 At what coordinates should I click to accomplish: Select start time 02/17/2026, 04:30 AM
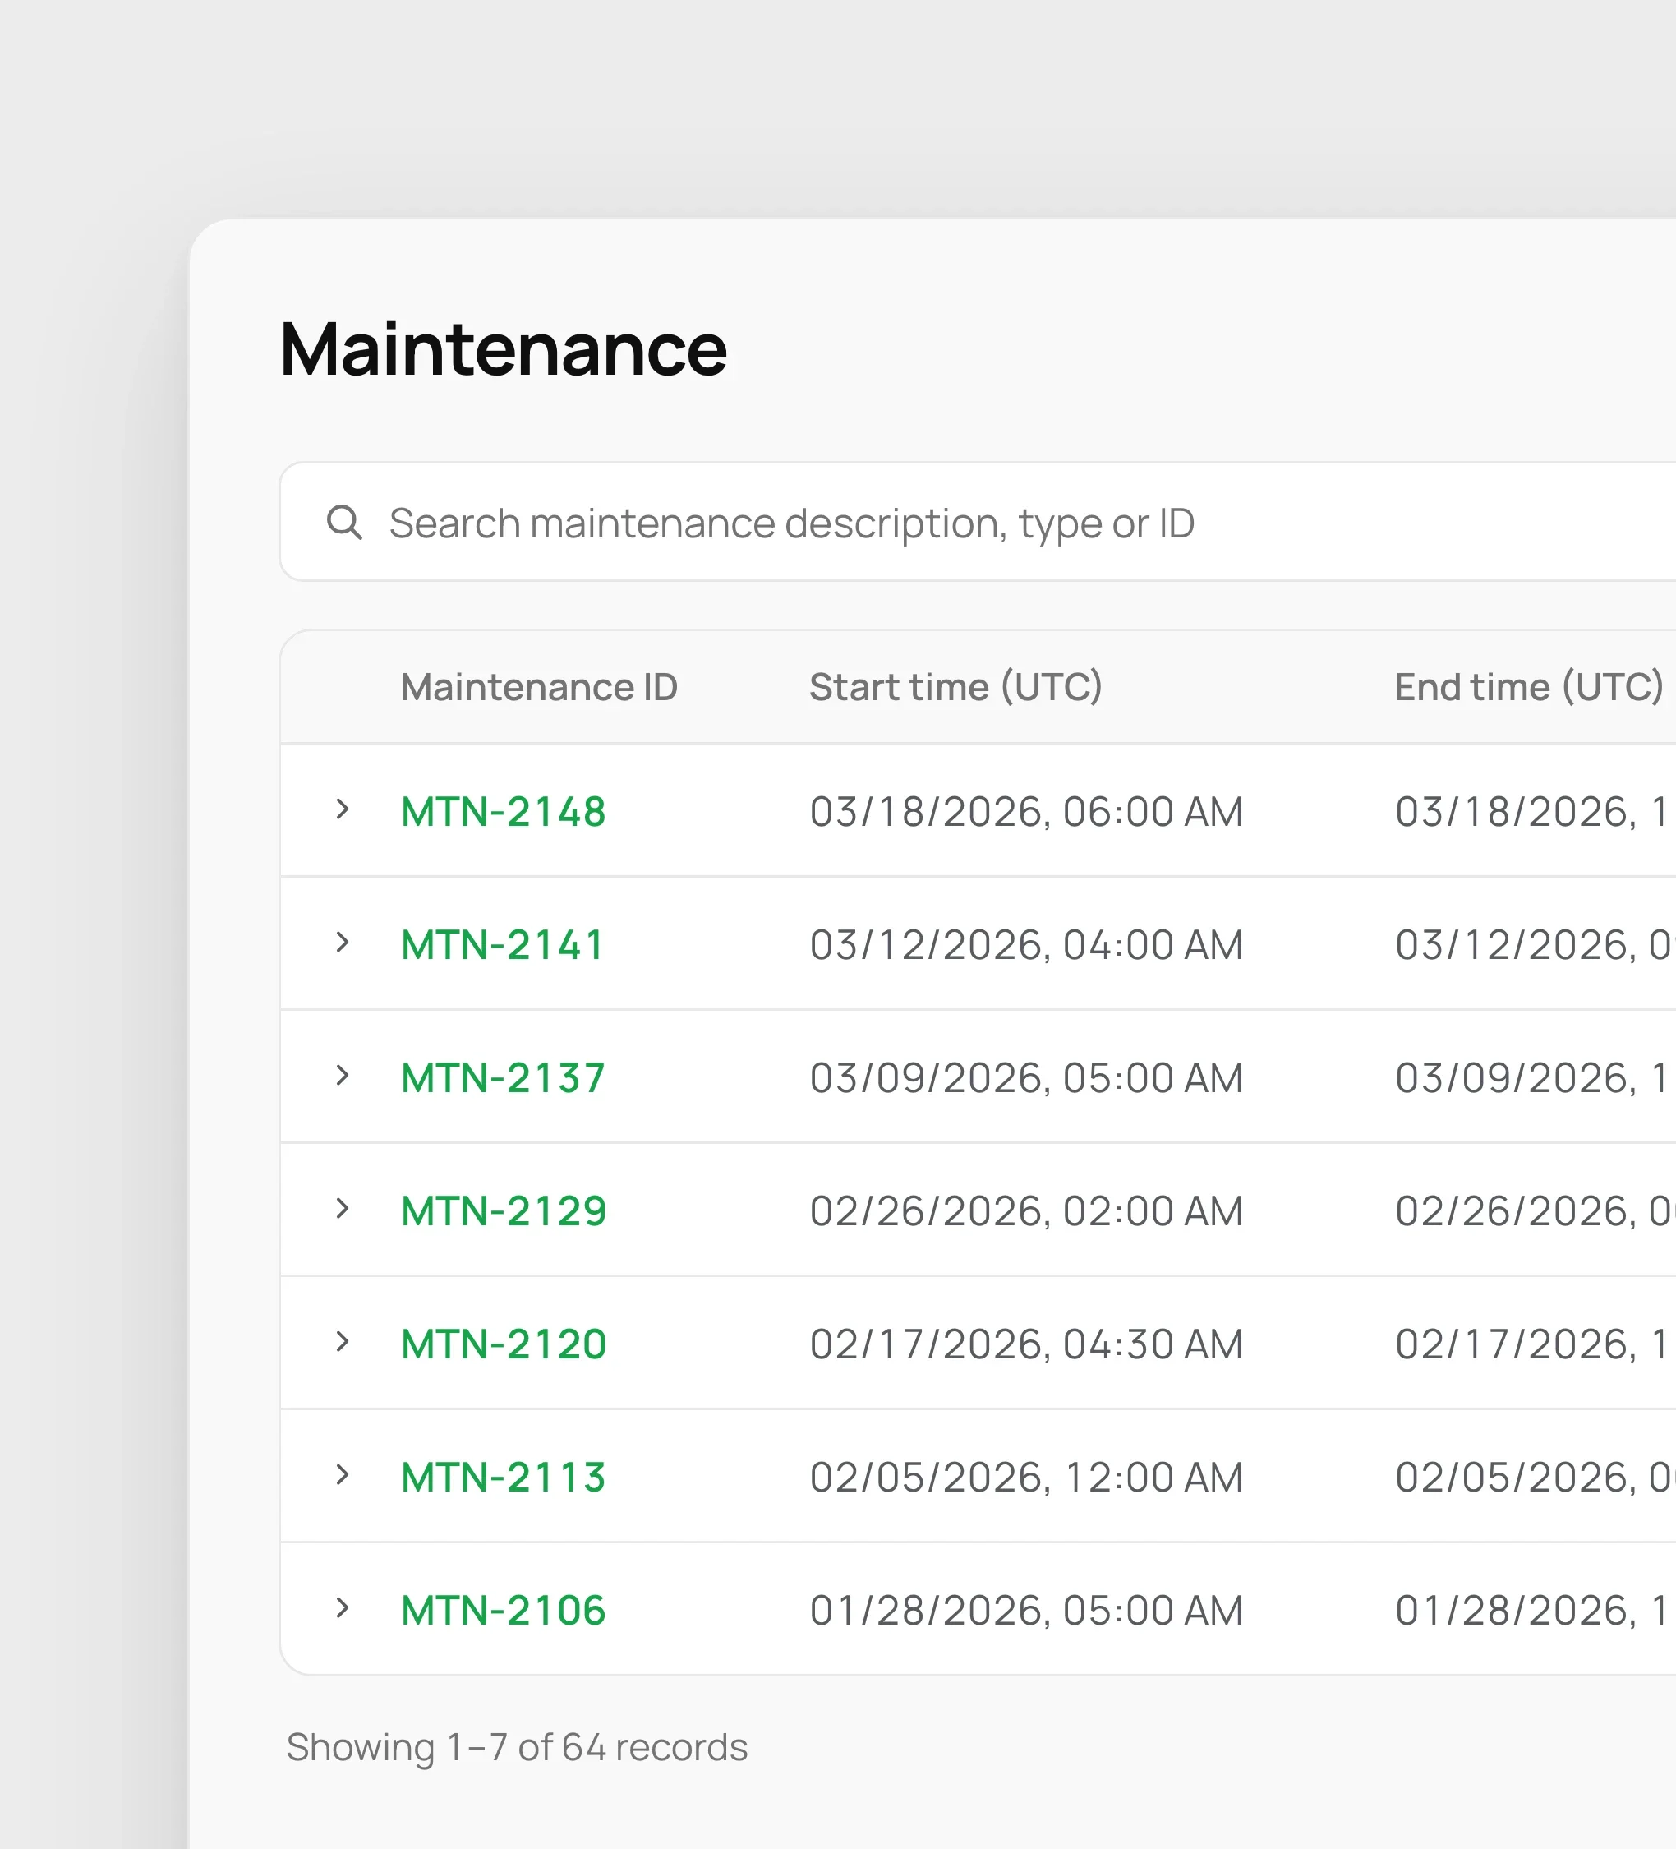[1026, 1344]
